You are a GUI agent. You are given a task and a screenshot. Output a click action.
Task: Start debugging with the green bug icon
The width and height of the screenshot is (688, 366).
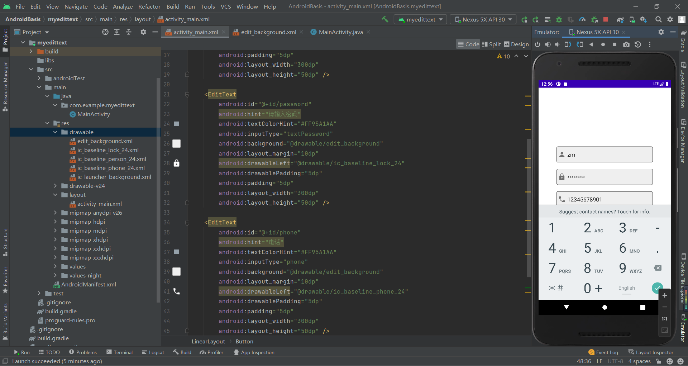click(x=559, y=19)
